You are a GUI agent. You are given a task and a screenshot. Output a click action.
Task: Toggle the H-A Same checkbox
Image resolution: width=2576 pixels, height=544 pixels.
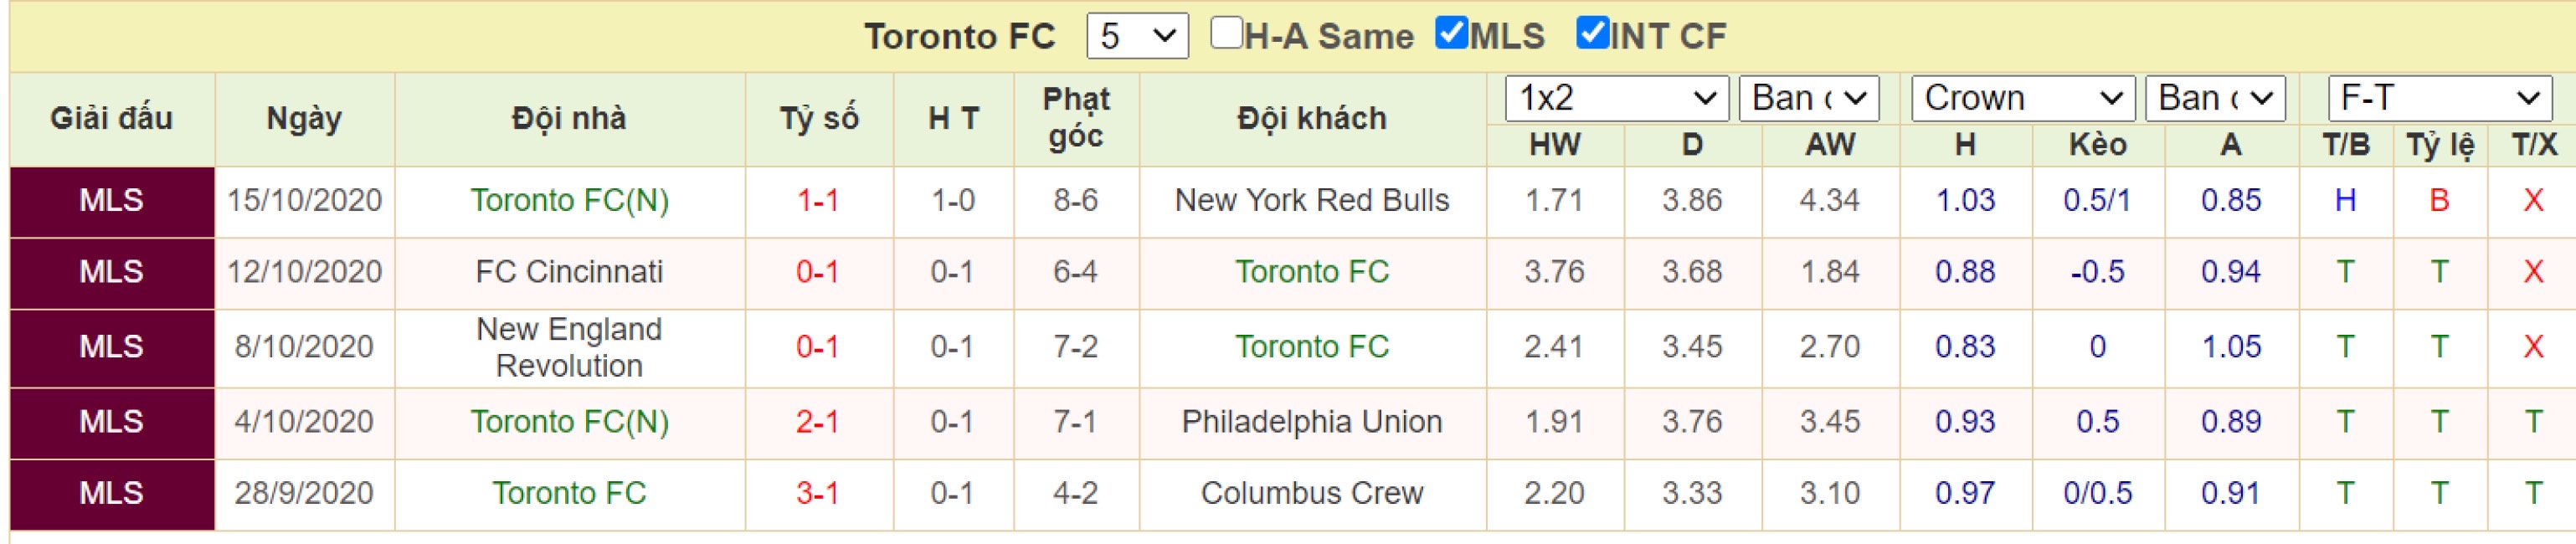point(1226,33)
